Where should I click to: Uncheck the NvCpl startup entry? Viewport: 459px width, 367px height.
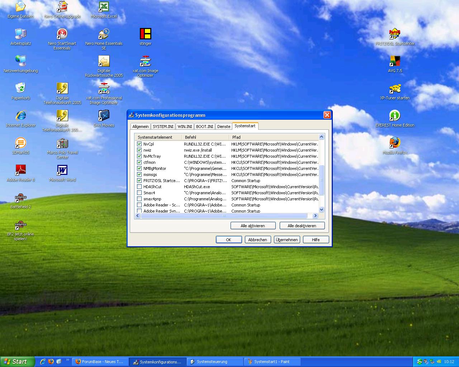tap(139, 144)
